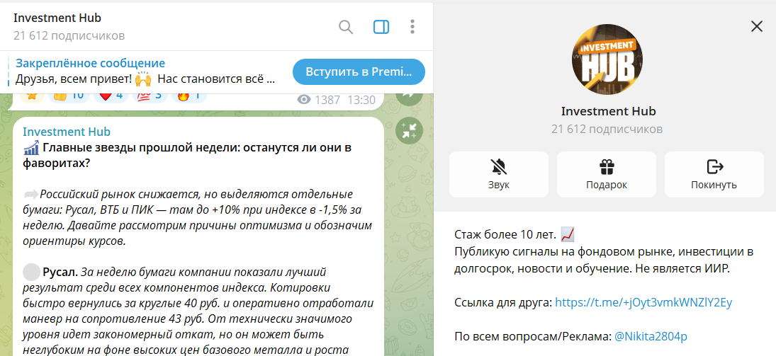Click the 100 points reaction
The image size is (776, 356).
pos(149,96)
